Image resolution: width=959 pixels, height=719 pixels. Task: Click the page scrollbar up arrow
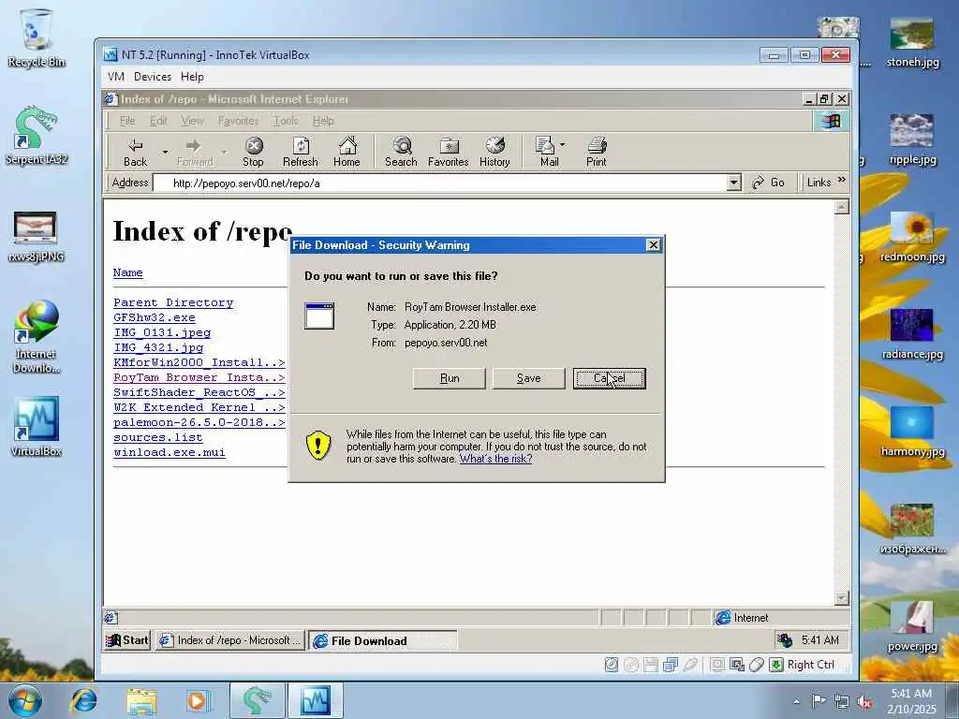[842, 207]
